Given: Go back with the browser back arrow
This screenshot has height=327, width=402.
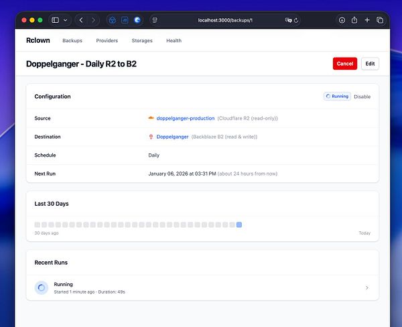Looking at the screenshot, I should [x=81, y=20].
